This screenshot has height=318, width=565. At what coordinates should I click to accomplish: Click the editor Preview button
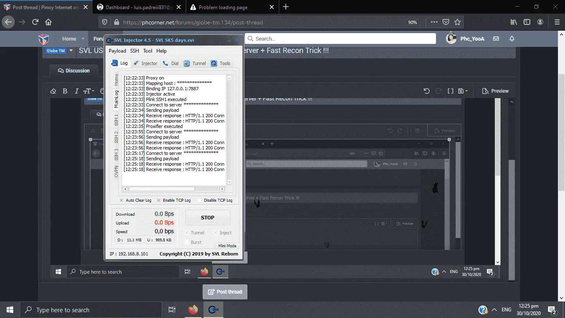[495, 91]
